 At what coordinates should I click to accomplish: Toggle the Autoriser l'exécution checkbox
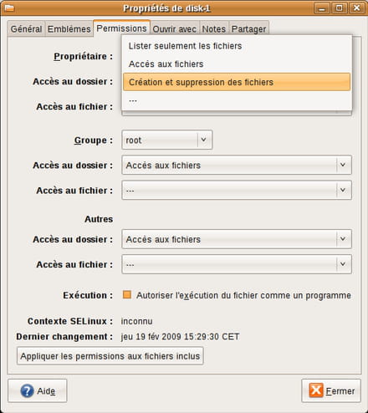[127, 294]
